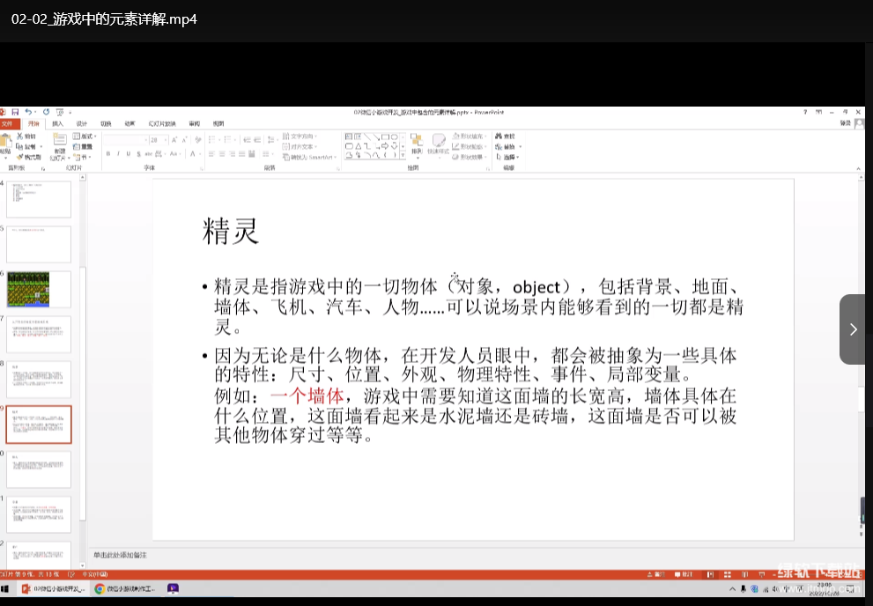Viewport: 873px width, 606px height.
Task: Open slide layout (版式) dropdown
Action: click(85, 137)
